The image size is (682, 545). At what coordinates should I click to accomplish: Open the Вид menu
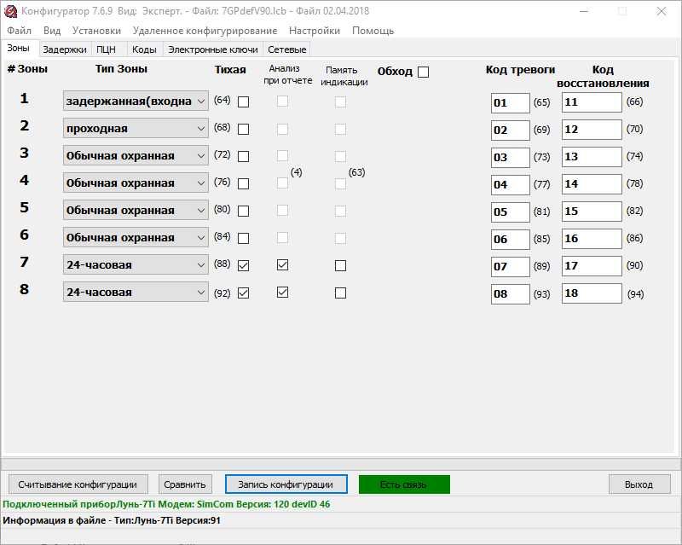click(52, 31)
